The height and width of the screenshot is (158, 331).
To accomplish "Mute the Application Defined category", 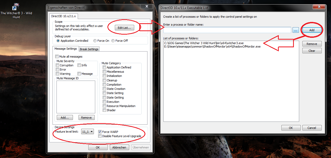I will click(x=104, y=67).
